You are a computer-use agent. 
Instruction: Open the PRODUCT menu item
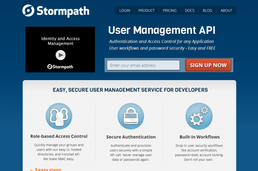coord(146,11)
